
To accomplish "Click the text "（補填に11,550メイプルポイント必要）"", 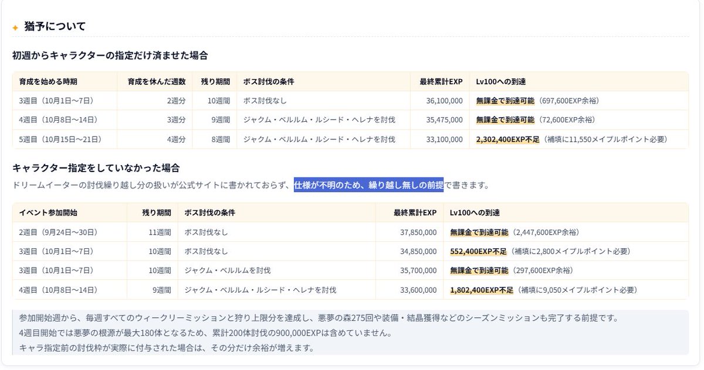I will pos(605,139).
